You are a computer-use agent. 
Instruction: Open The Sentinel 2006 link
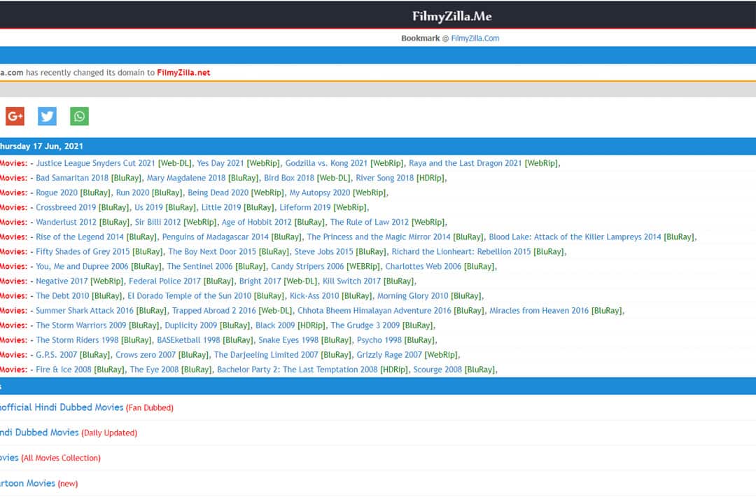199,266
